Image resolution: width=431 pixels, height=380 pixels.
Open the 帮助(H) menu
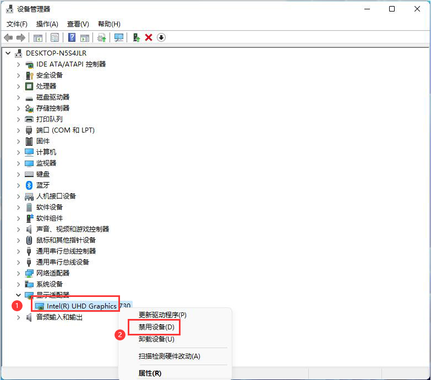[109, 24]
